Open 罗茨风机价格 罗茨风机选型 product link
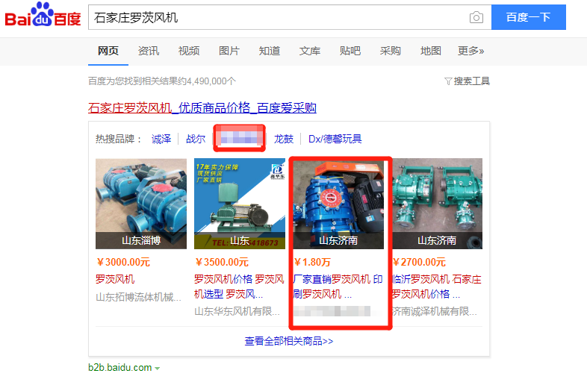This screenshot has height=385, width=587. [x=239, y=287]
